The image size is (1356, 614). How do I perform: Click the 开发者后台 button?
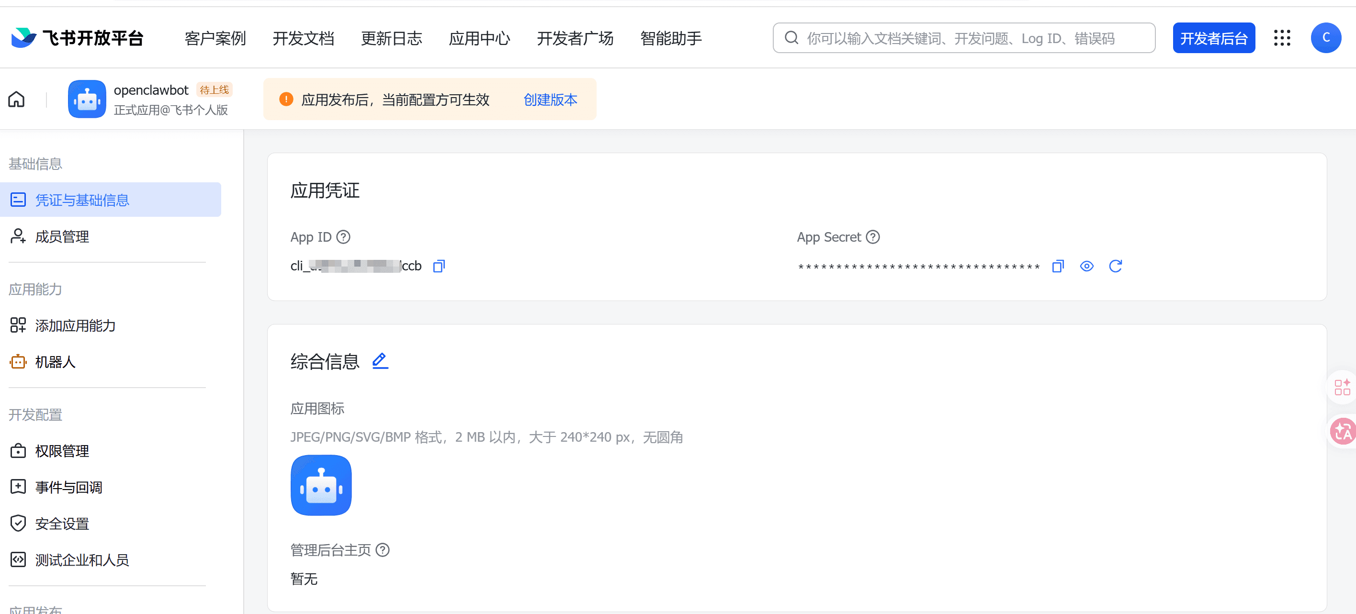click(x=1213, y=38)
